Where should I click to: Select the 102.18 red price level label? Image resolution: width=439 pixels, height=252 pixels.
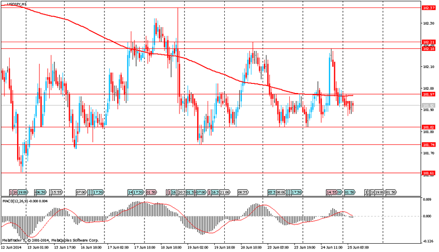pyautogui.click(x=428, y=49)
